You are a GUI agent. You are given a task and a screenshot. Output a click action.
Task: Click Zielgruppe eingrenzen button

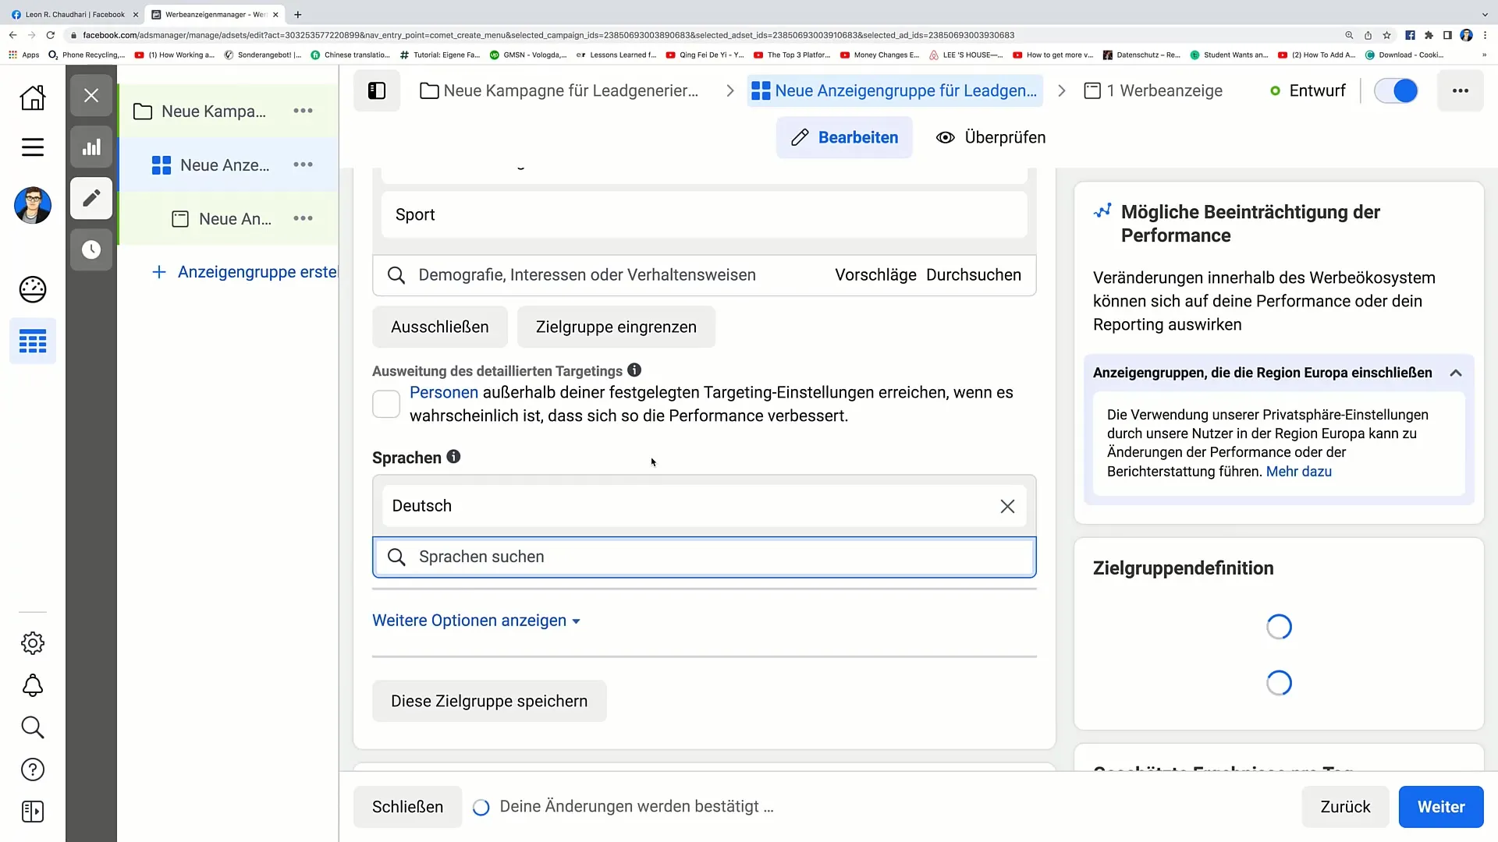[616, 327]
